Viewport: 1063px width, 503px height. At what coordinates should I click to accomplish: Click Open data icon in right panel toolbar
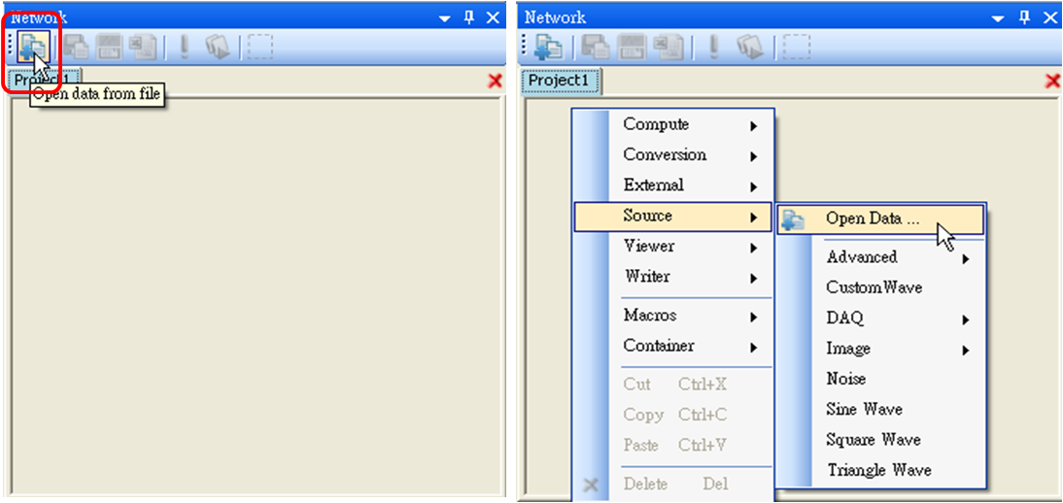[549, 46]
